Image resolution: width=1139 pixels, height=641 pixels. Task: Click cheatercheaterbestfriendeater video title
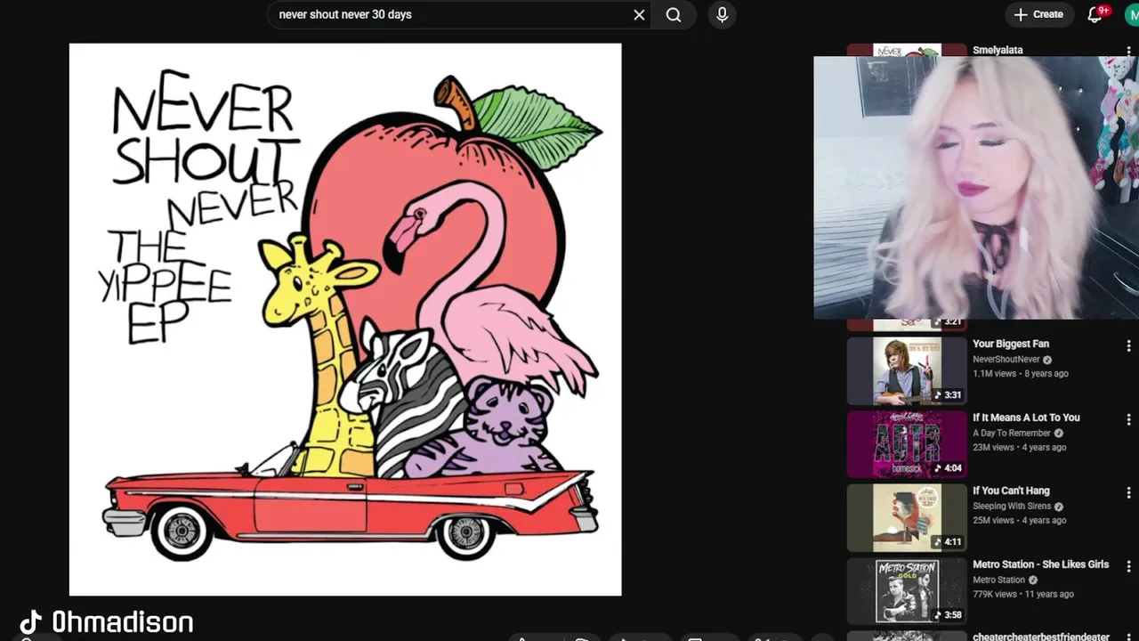[x=1041, y=637]
